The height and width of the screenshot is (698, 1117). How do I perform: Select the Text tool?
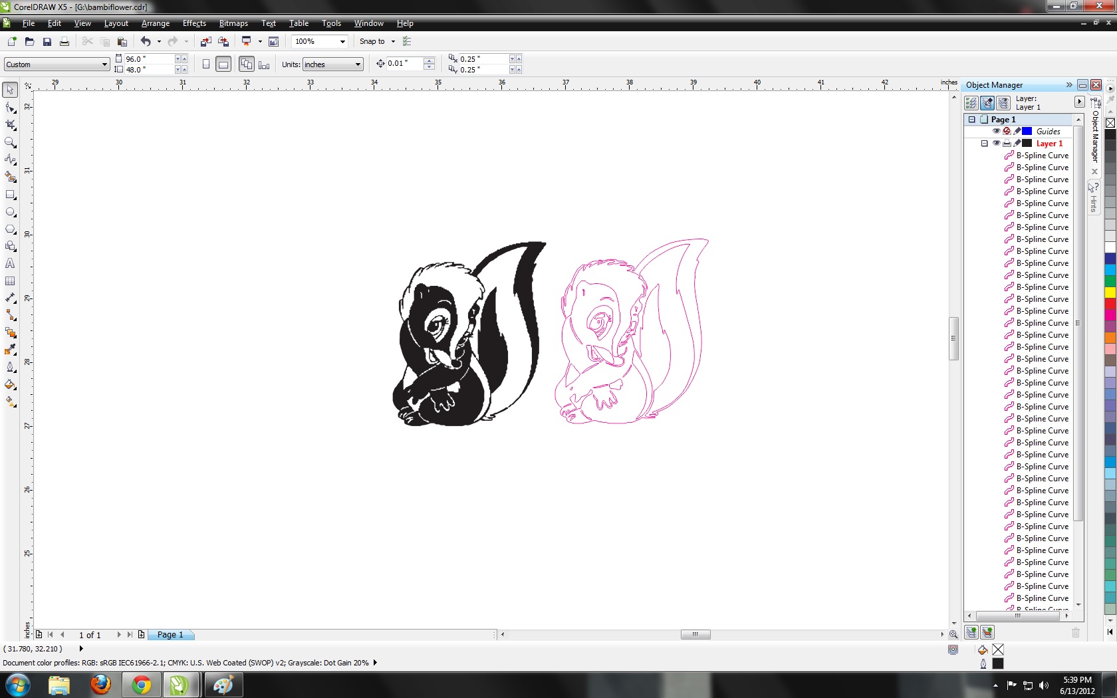(10, 264)
